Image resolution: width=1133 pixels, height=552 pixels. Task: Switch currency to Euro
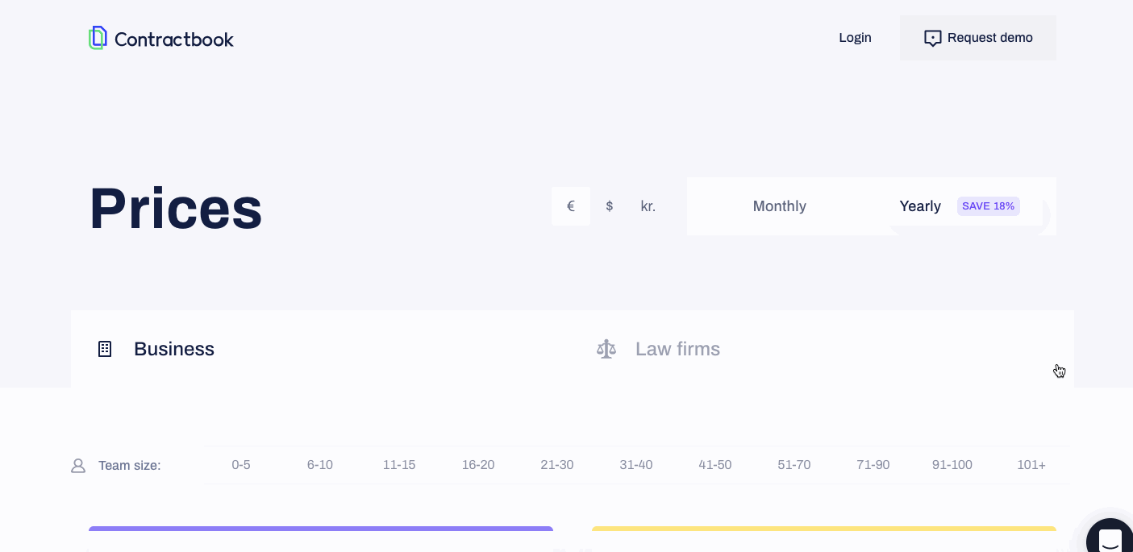[x=571, y=206]
